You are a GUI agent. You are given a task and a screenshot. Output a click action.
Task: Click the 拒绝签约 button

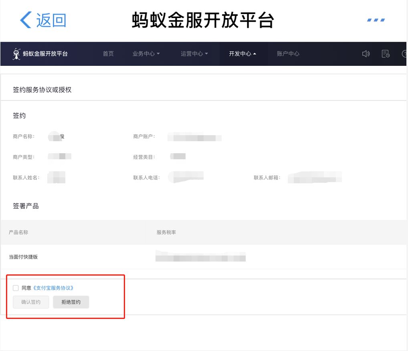tap(71, 302)
